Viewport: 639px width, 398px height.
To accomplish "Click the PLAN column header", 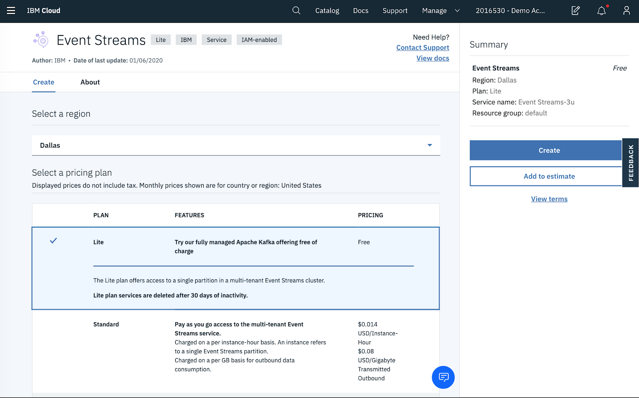I will (x=101, y=215).
